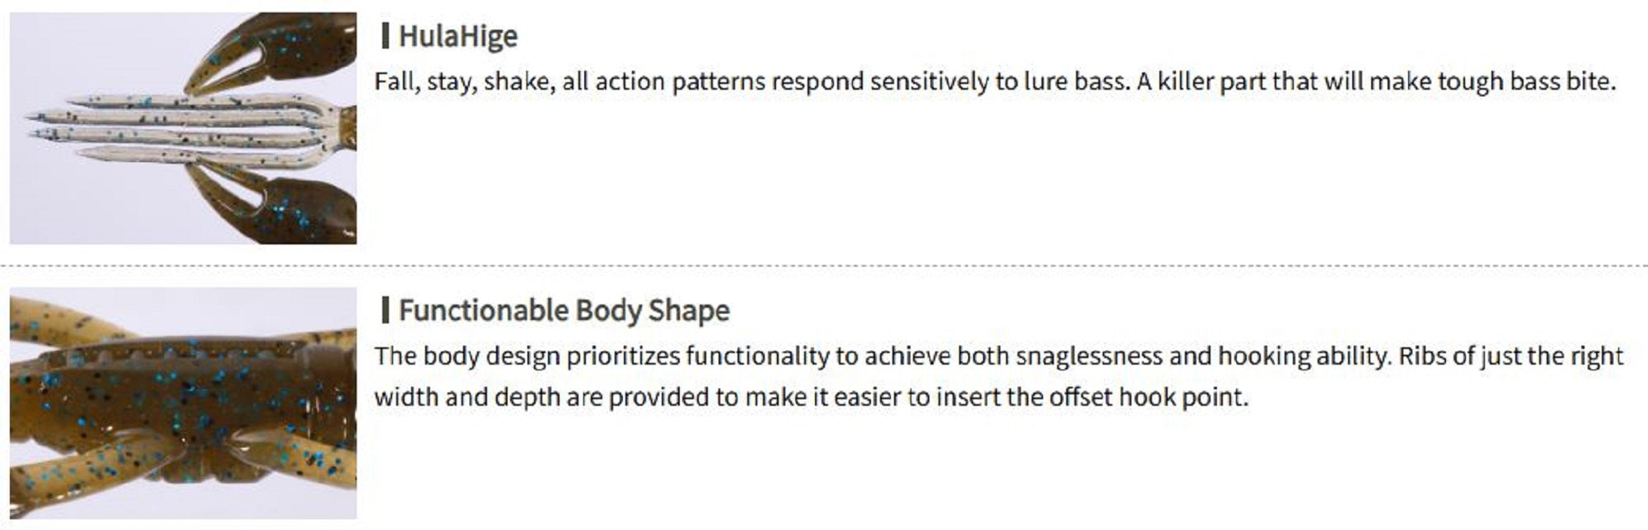Image resolution: width=1648 pixels, height=530 pixels.
Task: Select the Functionable Body Shape heading
Action: tap(564, 310)
